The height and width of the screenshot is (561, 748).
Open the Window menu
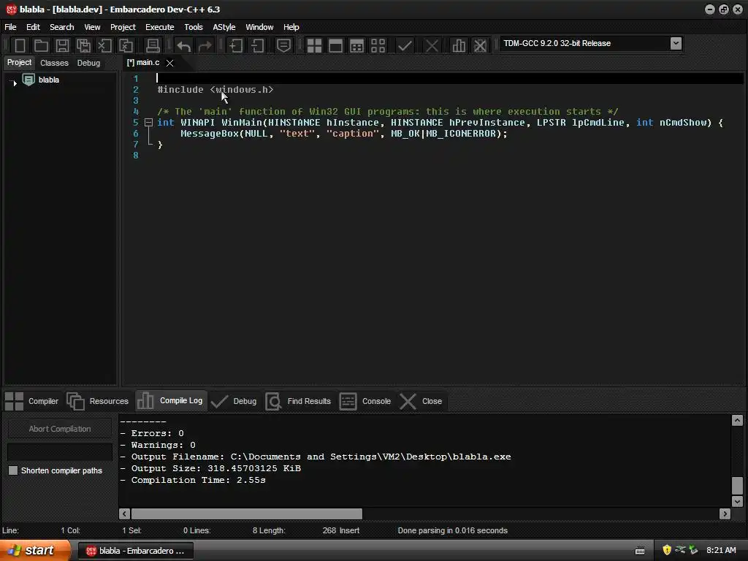(x=259, y=27)
